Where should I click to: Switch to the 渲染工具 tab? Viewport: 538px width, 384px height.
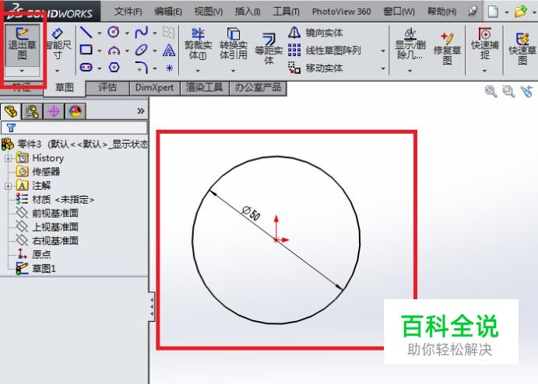205,88
